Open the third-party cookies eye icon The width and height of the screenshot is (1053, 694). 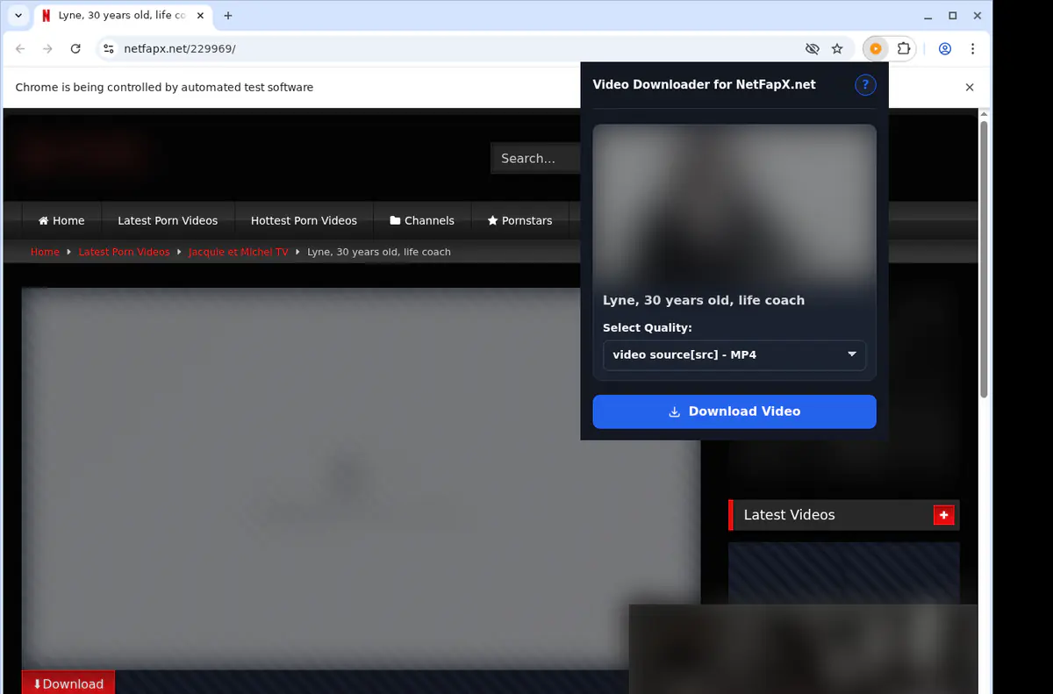pos(812,49)
